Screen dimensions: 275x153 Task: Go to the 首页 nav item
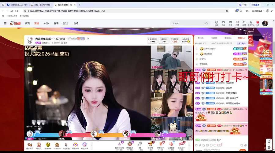coord(27,23)
